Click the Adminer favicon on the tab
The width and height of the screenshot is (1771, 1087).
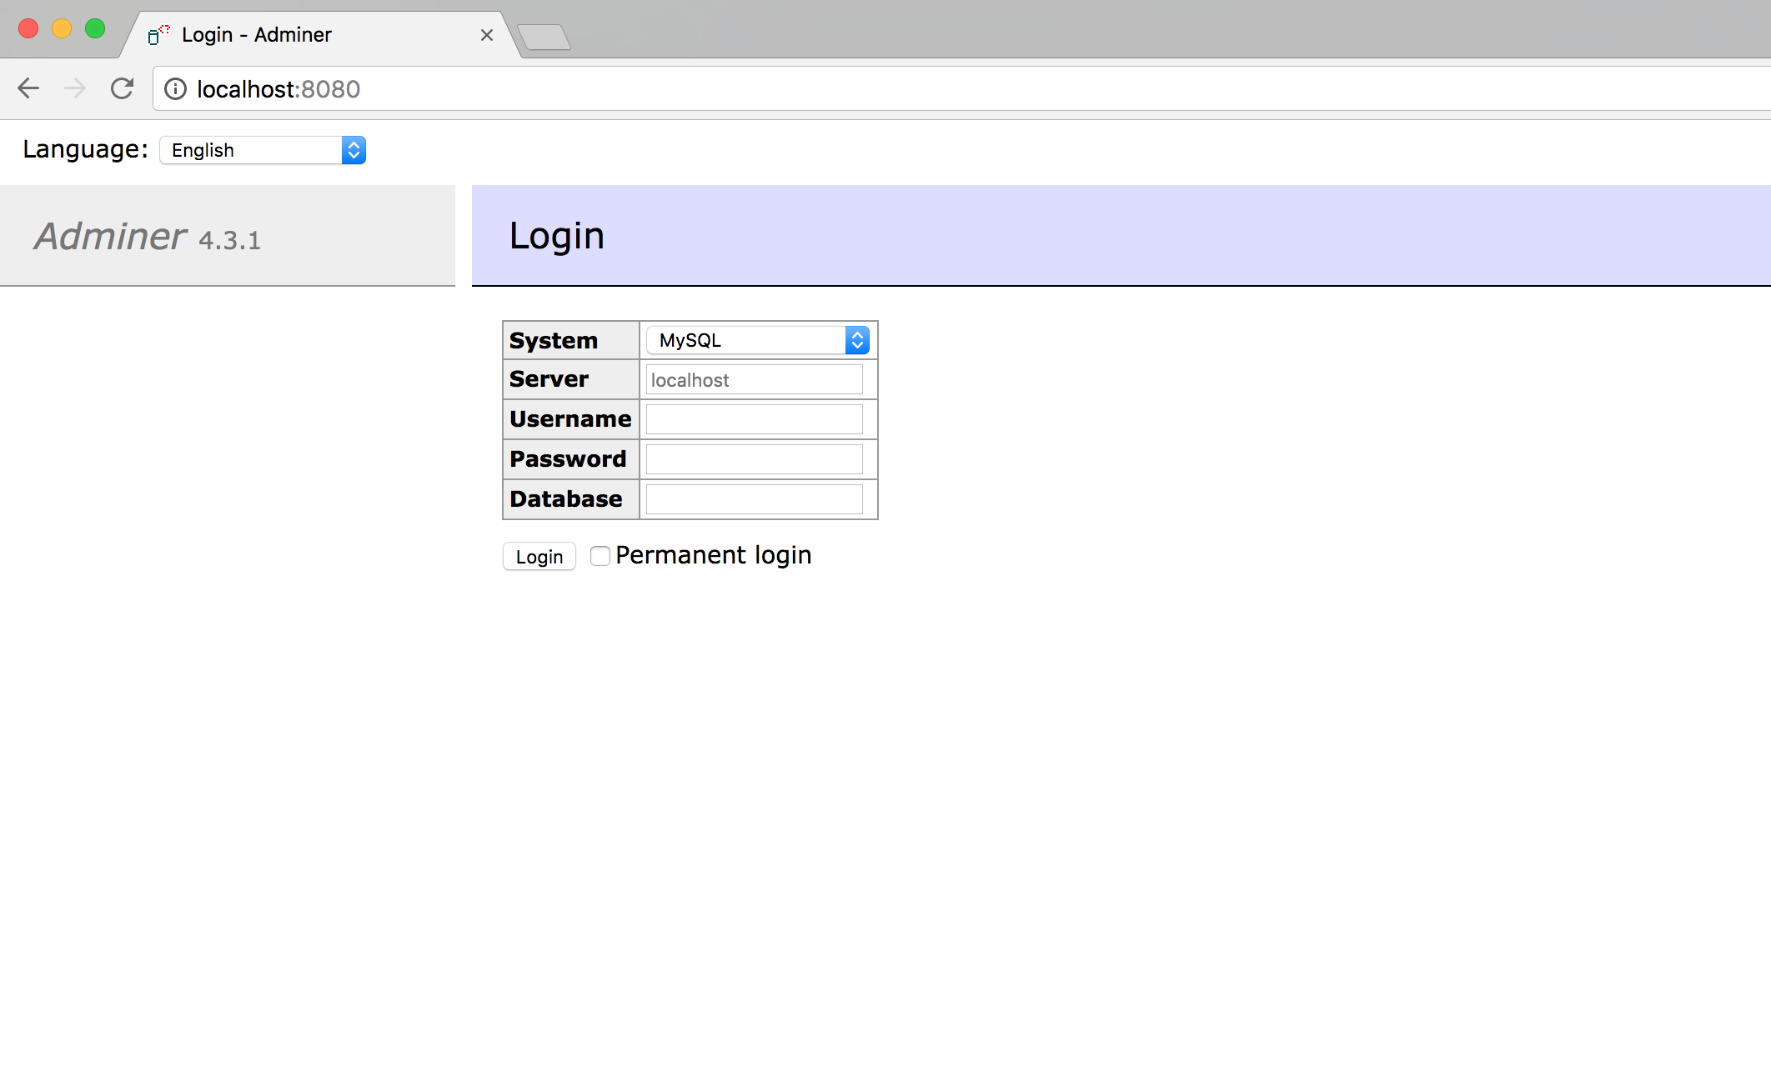pyautogui.click(x=158, y=34)
